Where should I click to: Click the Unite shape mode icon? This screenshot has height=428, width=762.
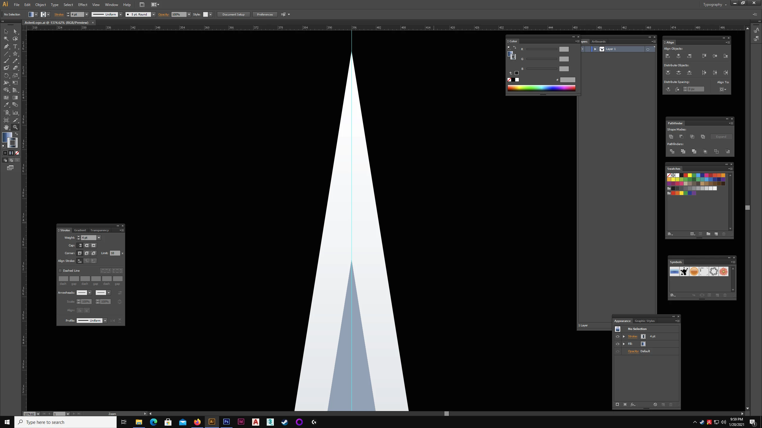671,137
